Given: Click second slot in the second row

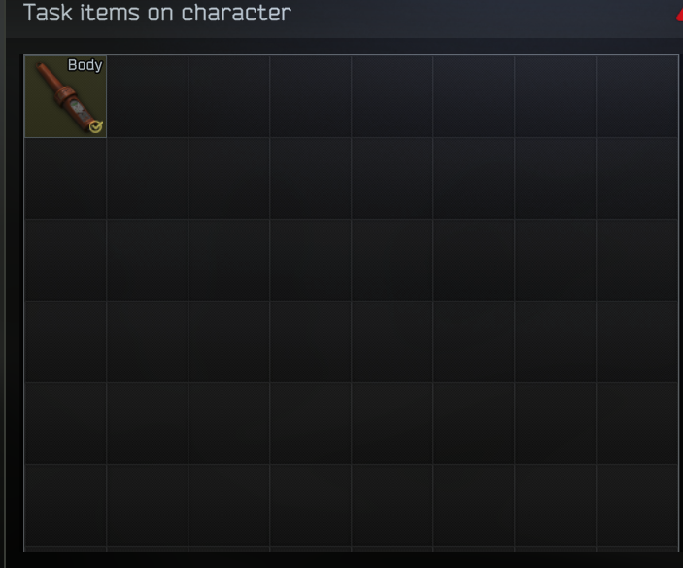Looking at the screenshot, I should tap(148, 178).
